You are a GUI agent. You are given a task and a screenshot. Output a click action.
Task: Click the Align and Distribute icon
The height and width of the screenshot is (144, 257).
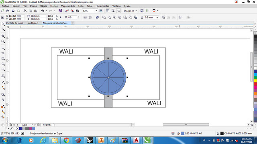[x=180, y=17]
